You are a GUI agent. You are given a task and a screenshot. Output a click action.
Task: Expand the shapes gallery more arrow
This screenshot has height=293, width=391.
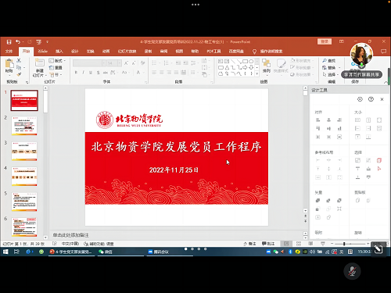click(x=256, y=74)
